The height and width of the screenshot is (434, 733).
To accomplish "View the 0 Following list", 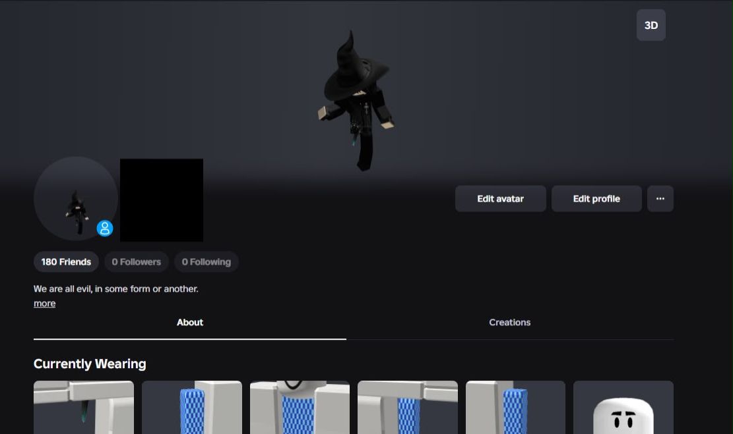I will coord(206,262).
